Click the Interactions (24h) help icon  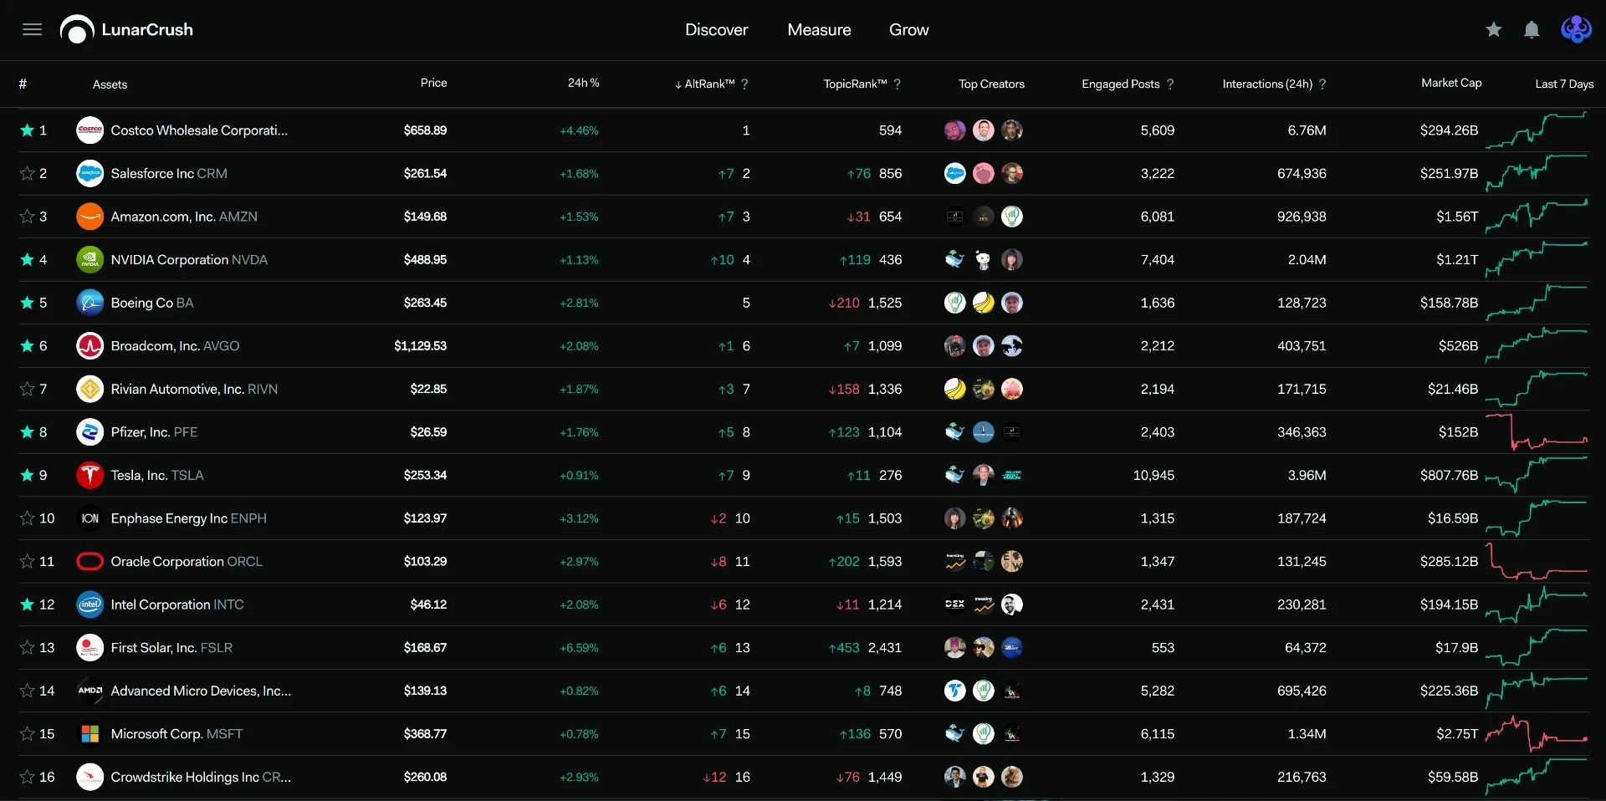click(1322, 84)
